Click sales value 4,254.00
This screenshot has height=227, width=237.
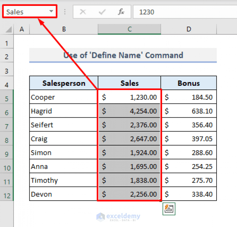[129, 111]
